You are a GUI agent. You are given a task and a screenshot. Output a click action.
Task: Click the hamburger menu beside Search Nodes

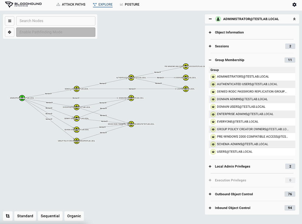pos(9,21)
